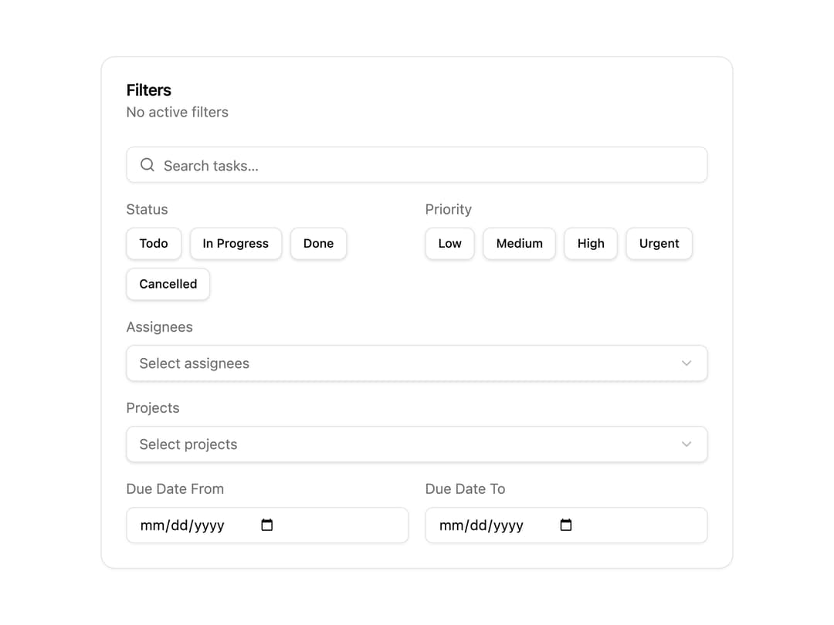
Task: Toggle the Medium priority filter
Action: [x=520, y=243]
